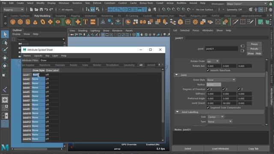The image size is (274, 154).
Task: Click the Undo arrow icon
Action: click(46, 9)
